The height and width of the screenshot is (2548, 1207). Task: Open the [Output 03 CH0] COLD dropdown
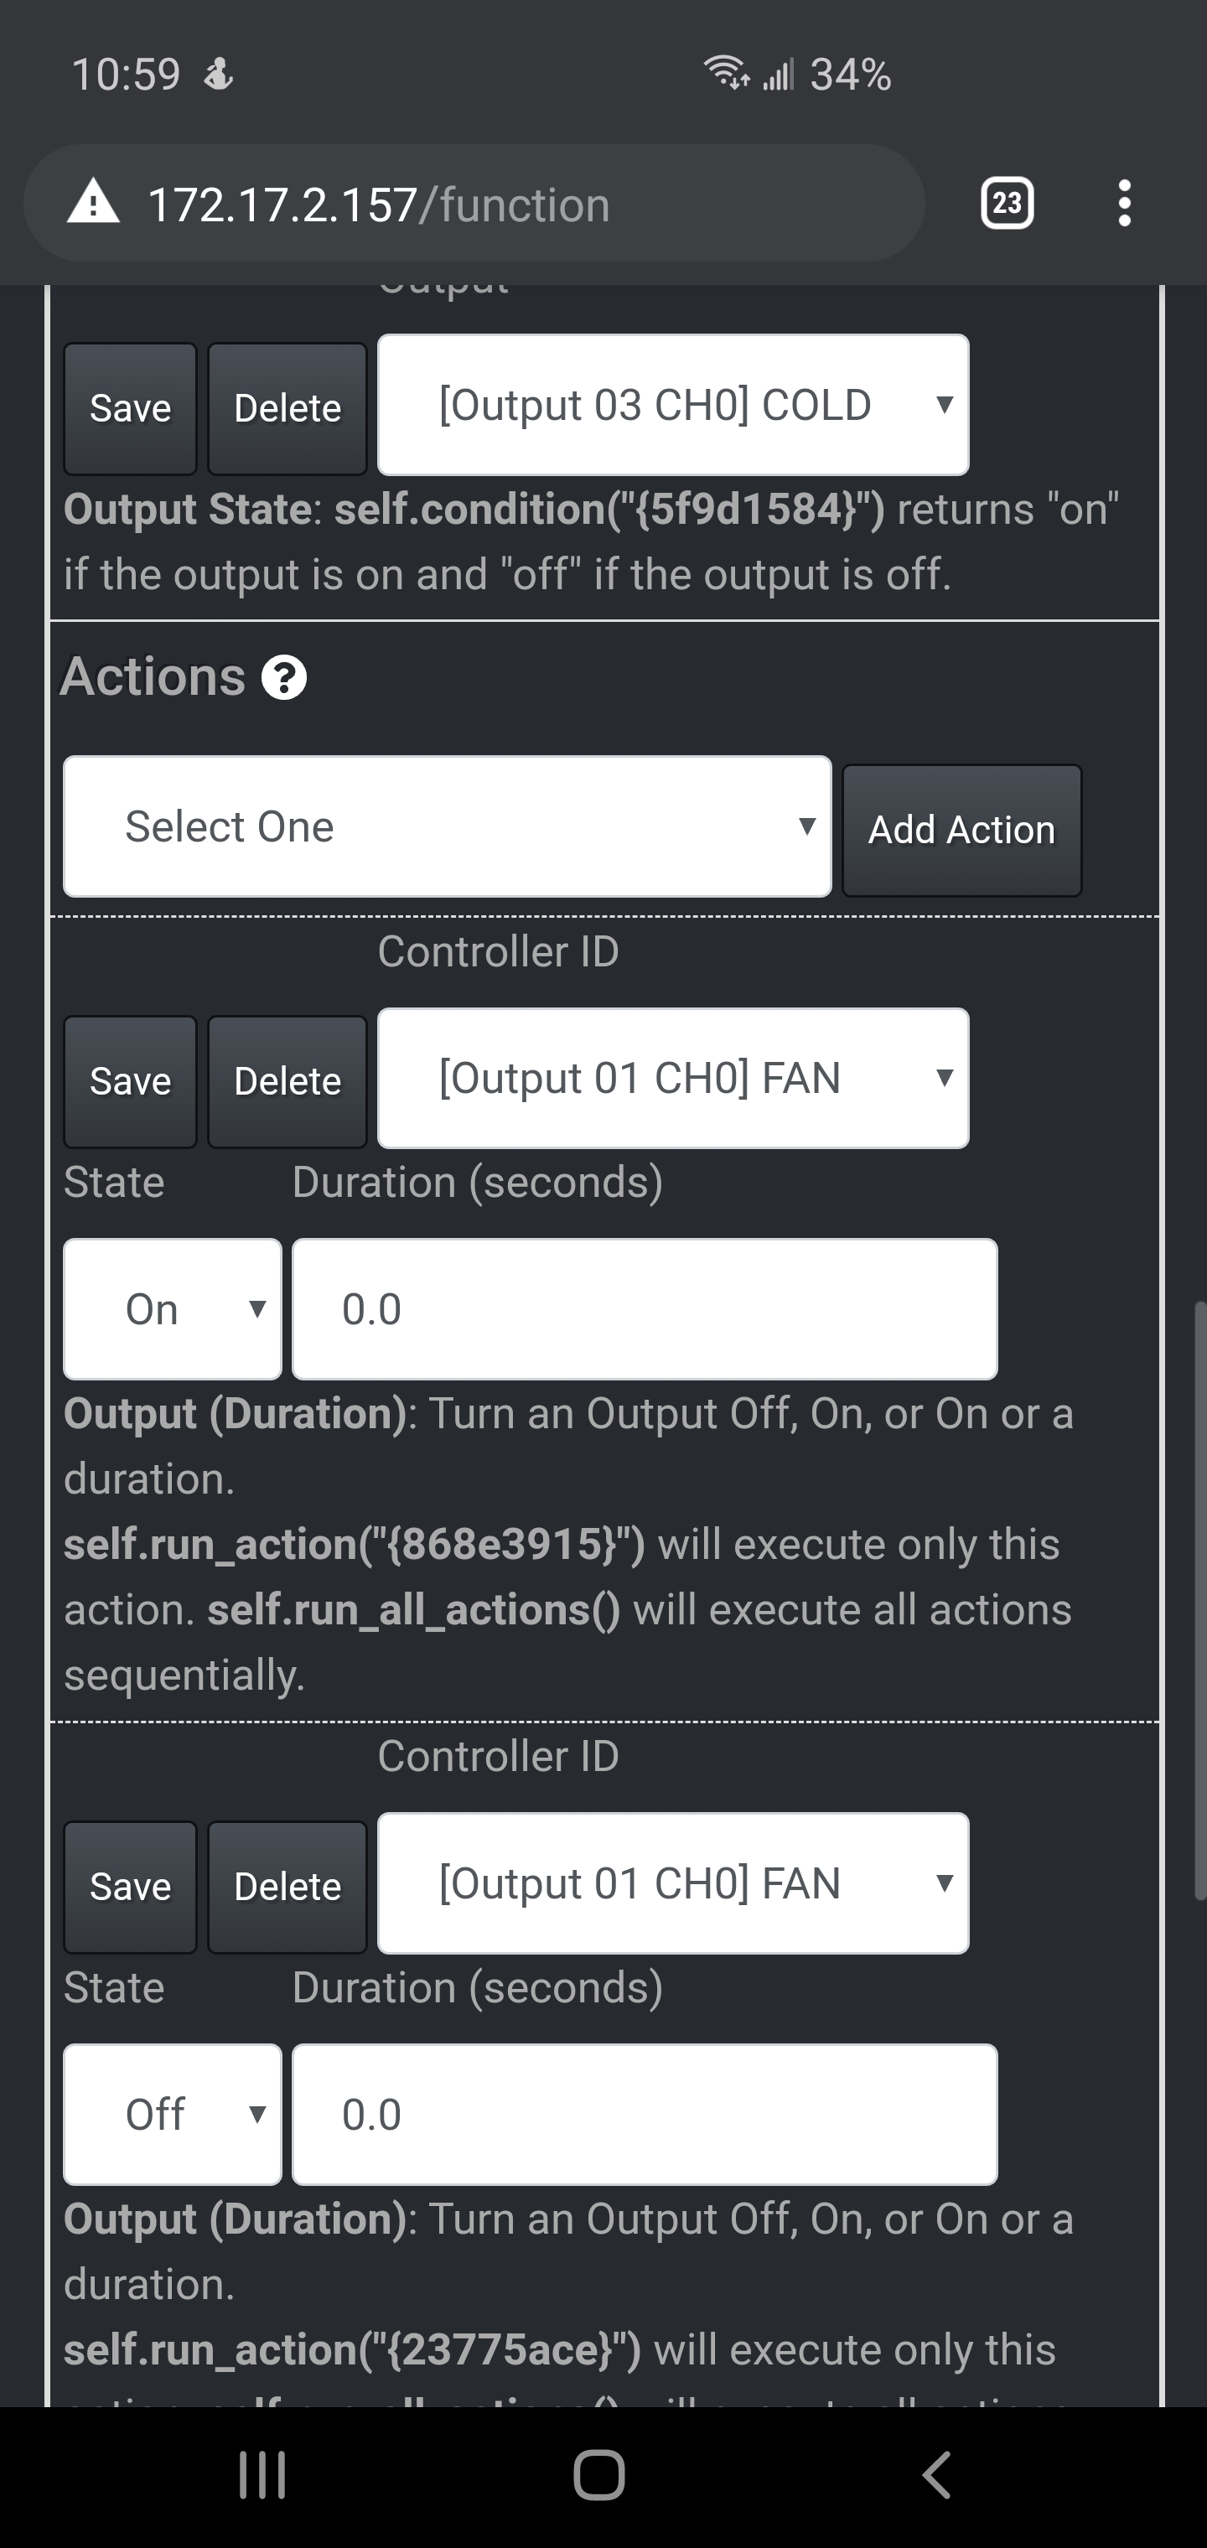(673, 405)
